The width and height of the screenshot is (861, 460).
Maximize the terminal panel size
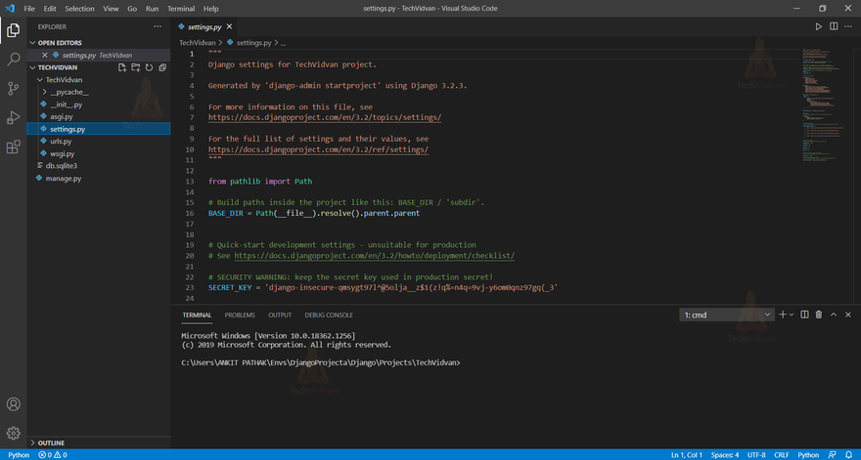[x=834, y=314]
